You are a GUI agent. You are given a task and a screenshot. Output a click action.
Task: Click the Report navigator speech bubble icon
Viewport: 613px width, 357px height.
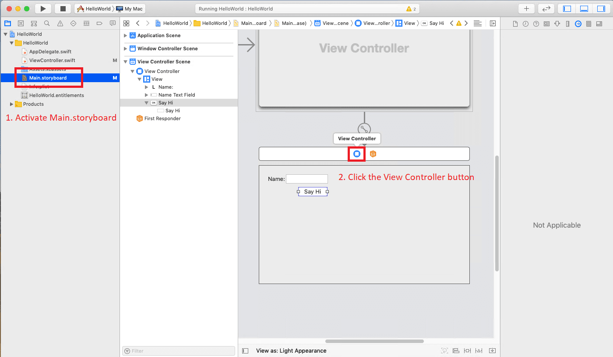point(113,23)
